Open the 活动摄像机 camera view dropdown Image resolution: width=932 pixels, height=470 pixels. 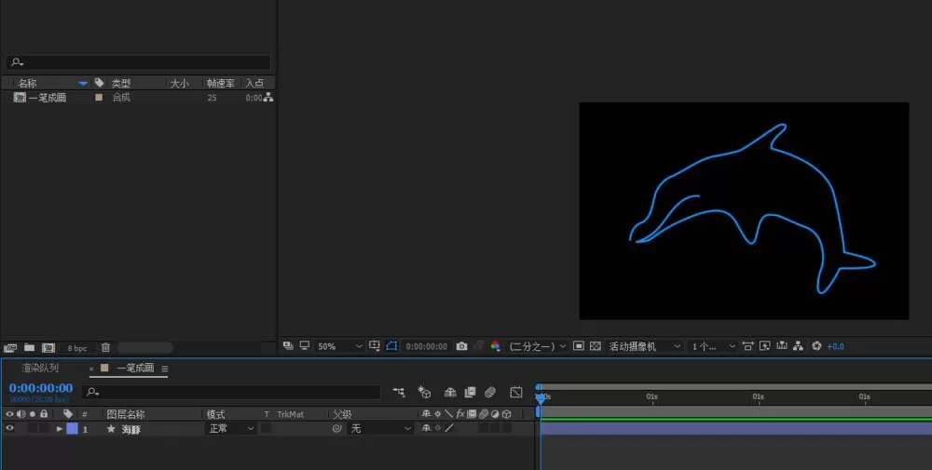[644, 346]
